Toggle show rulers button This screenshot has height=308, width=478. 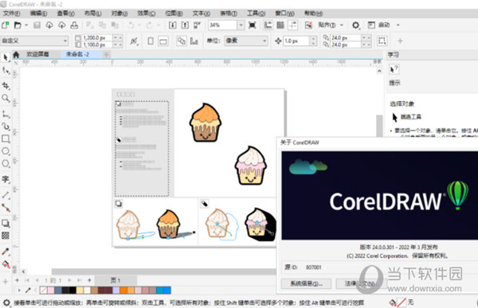pos(268,25)
